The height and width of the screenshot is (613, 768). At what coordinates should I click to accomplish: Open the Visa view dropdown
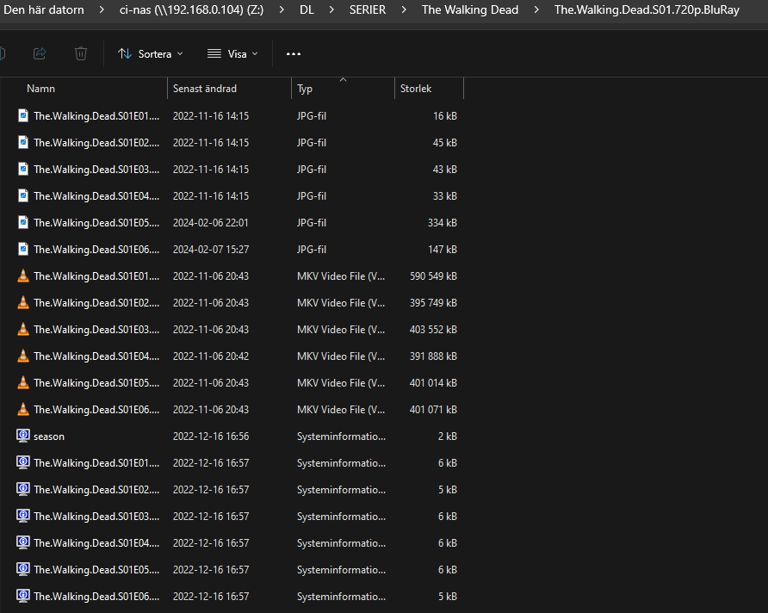tap(232, 53)
